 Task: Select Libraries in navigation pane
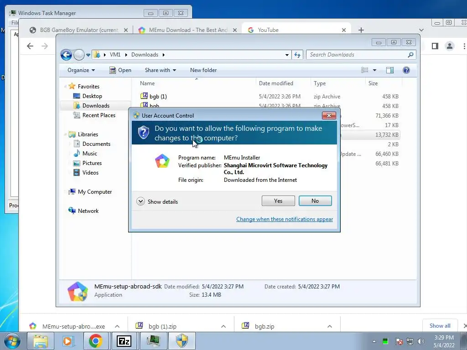coord(88,134)
